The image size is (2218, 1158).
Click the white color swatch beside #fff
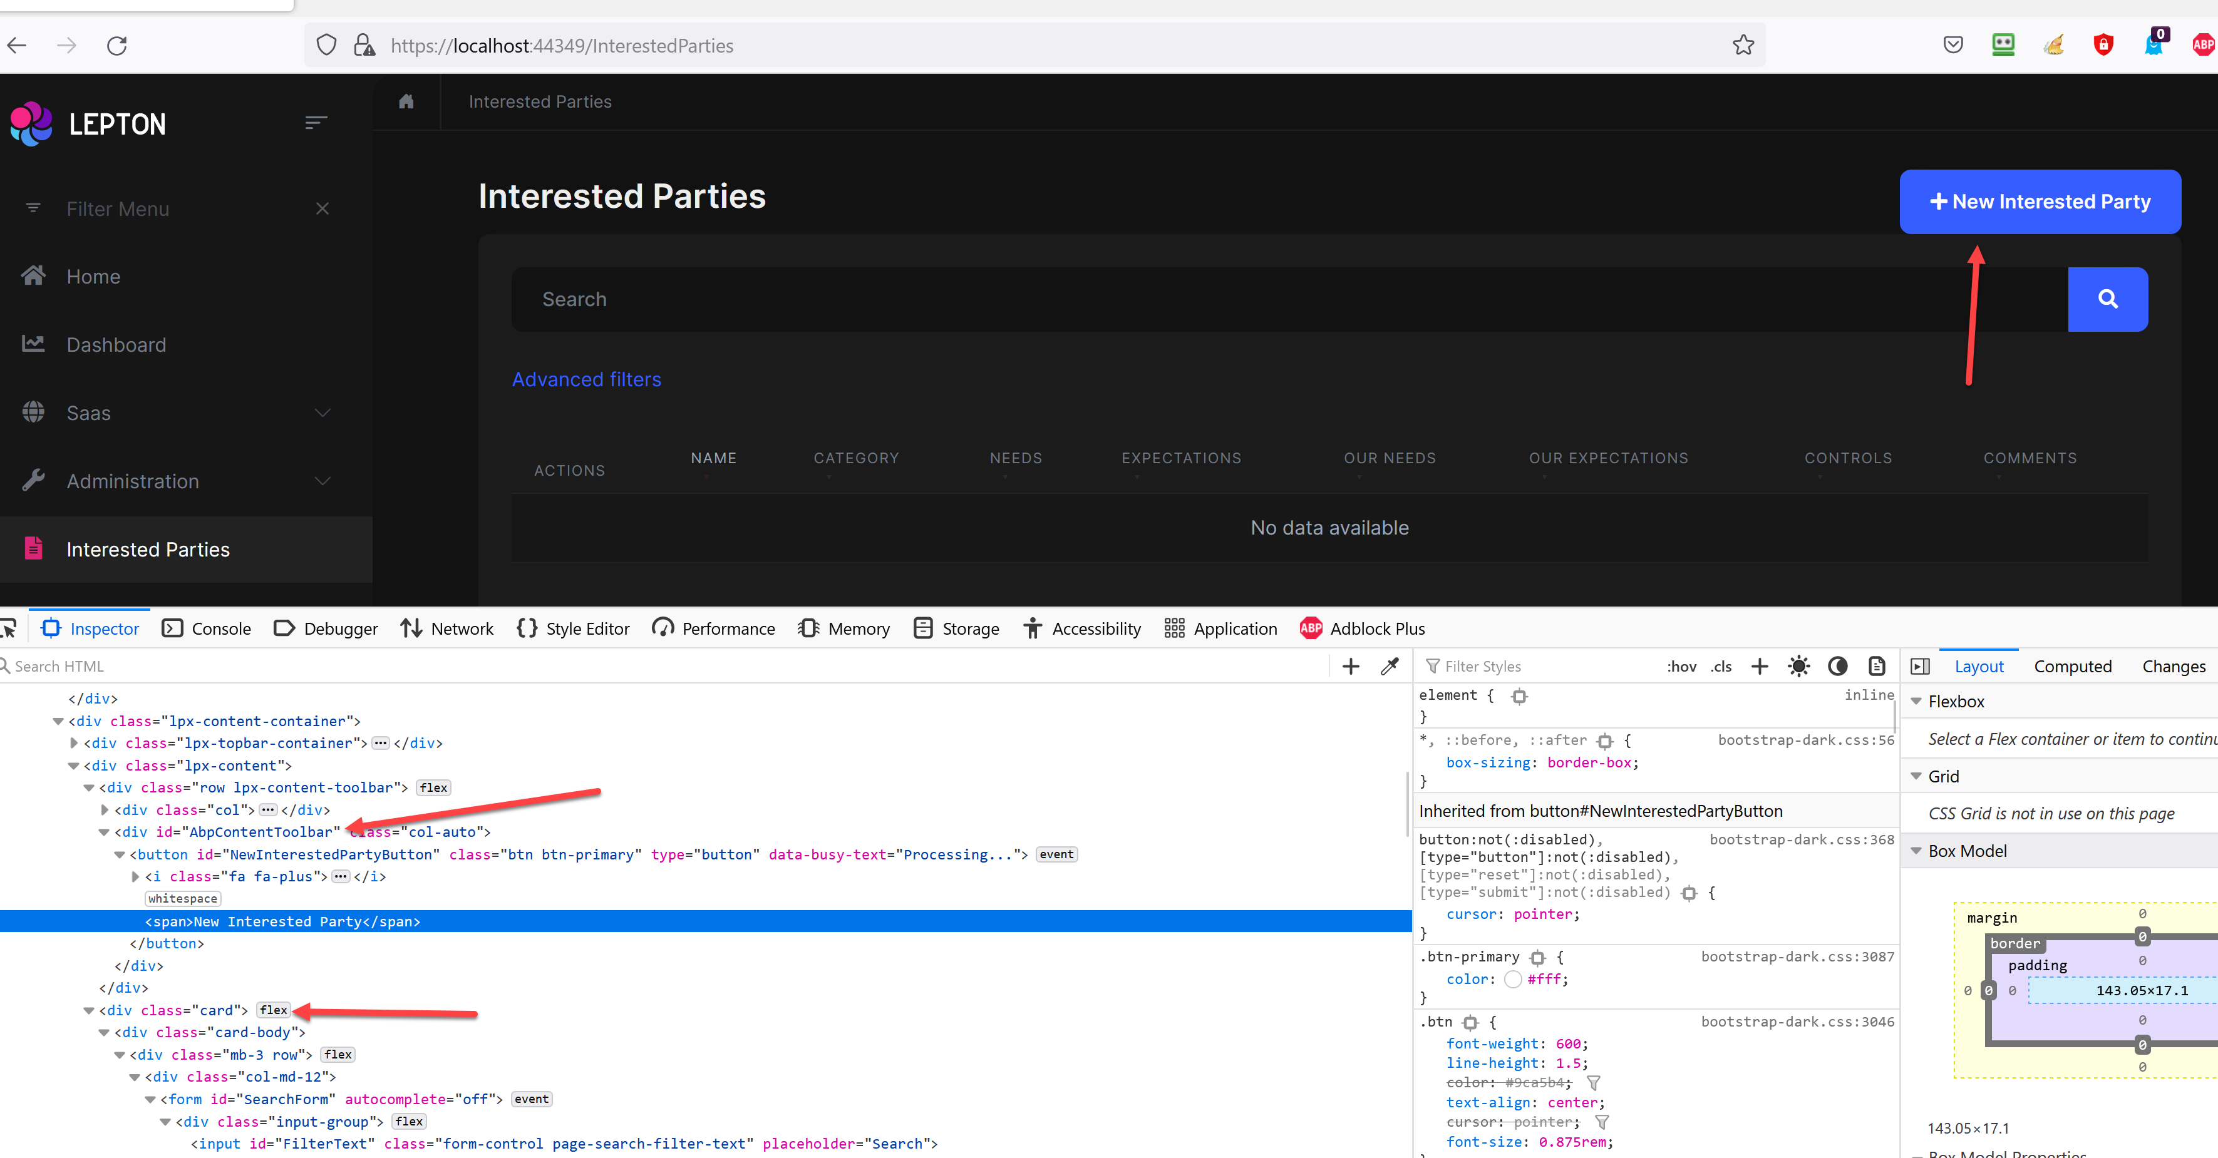click(1513, 979)
